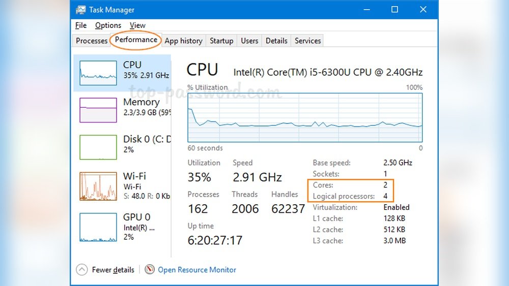Image resolution: width=509 pixels, height=286 pixels.
Task: Open the Services tab
Action: [x=308, y=41]
